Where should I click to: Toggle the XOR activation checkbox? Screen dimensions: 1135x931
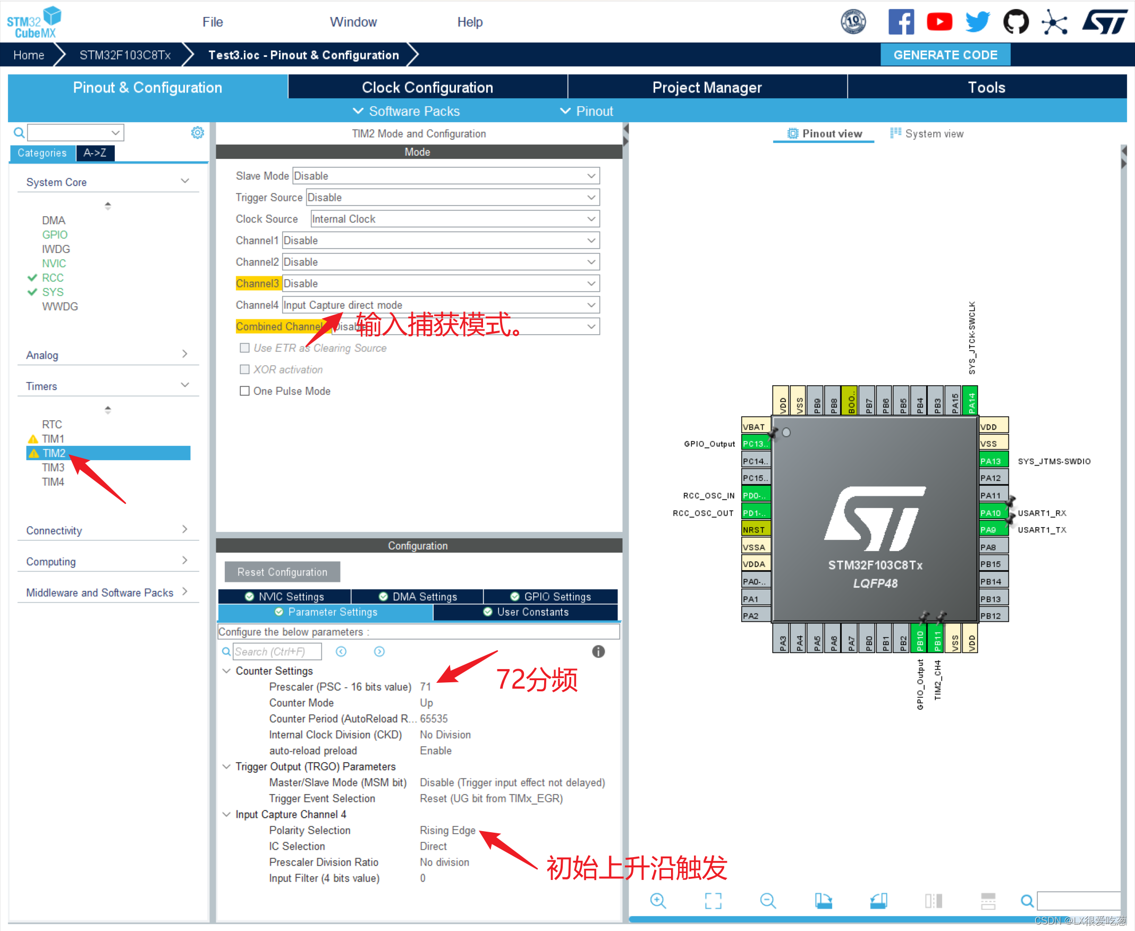(x=244, y=369)
